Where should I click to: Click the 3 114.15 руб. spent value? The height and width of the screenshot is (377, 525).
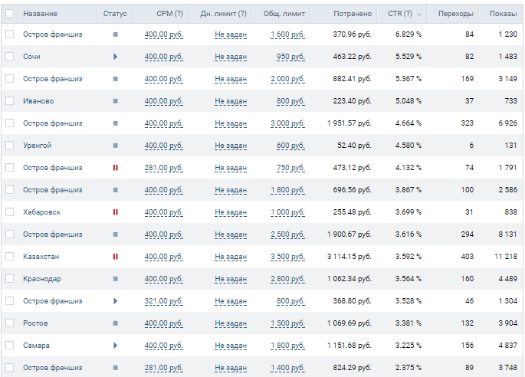349,257
